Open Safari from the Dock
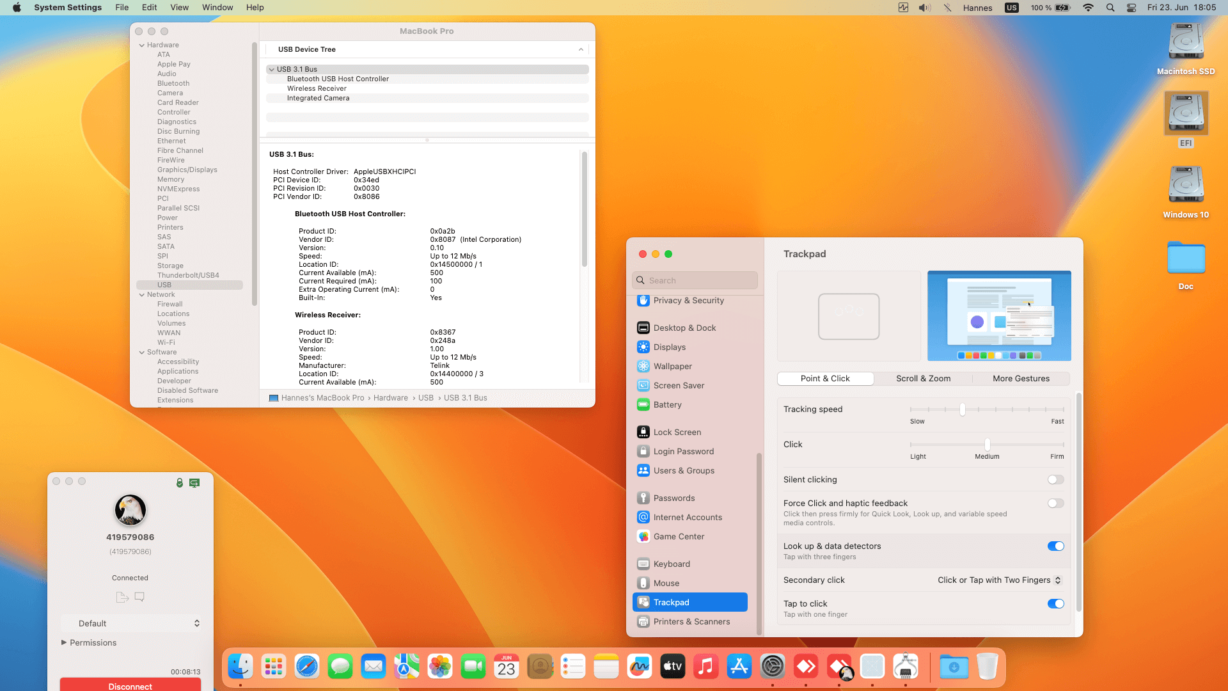 pos(307,667)
